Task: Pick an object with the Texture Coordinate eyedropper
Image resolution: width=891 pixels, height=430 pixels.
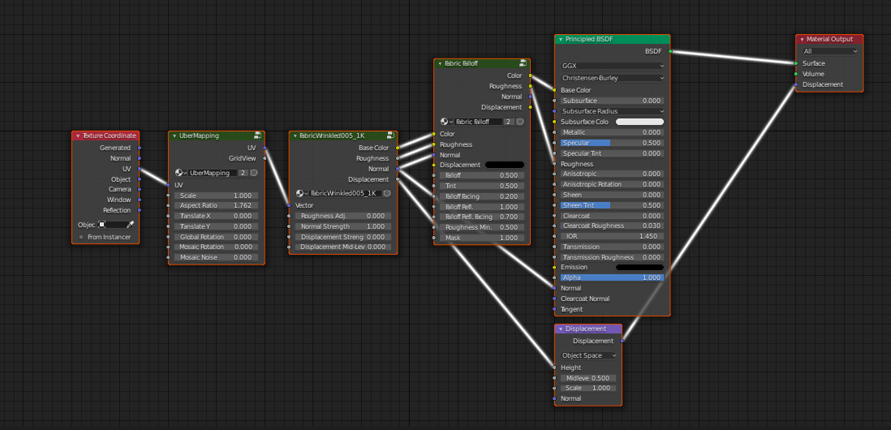Action: pyautogui.click(x=130, y=225)
